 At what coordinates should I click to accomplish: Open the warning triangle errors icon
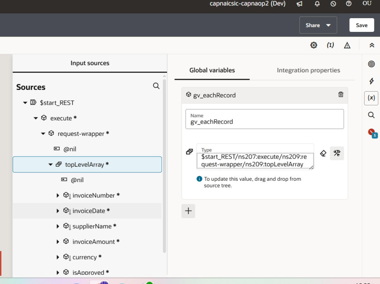tap(347, 45)
